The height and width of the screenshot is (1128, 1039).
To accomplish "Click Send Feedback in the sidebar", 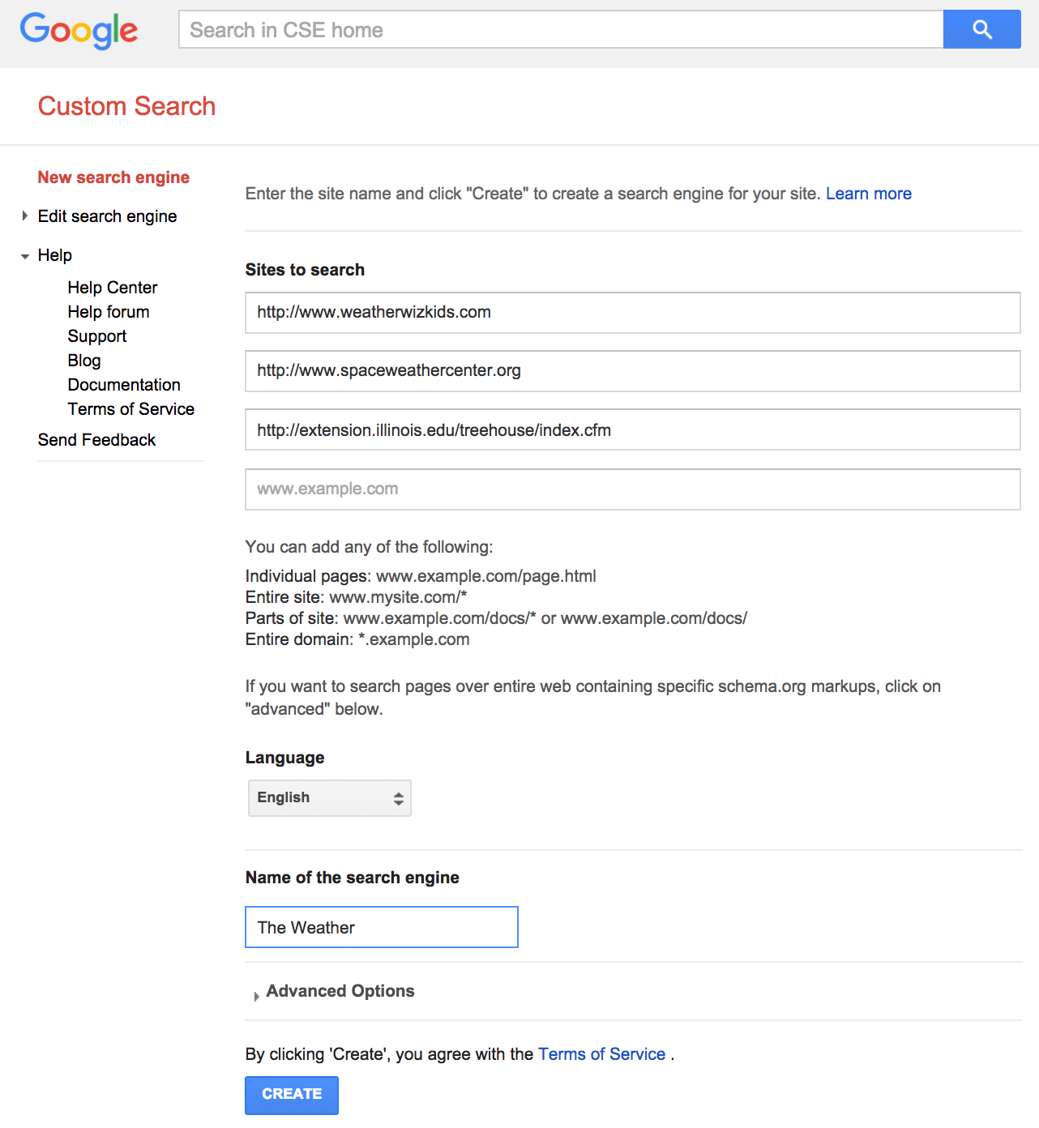I will 96,439.
